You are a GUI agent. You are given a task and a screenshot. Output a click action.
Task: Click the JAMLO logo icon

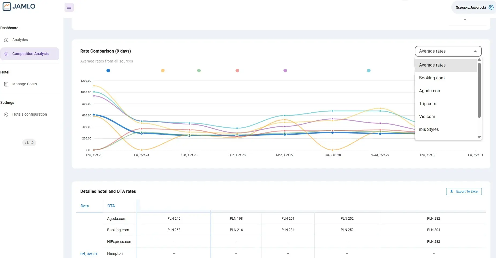click(7, 6)
